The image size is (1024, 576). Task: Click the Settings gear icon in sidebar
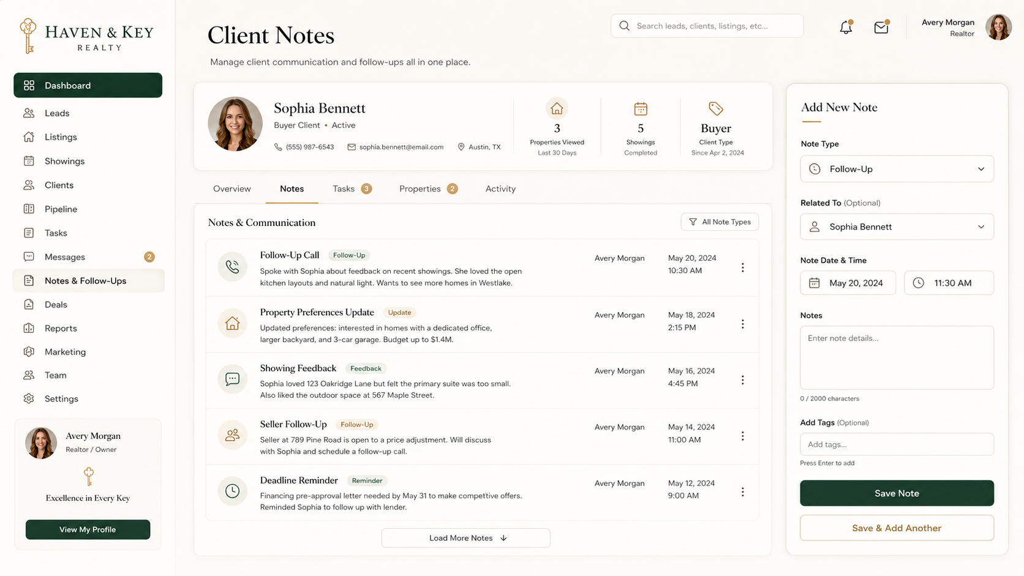(29, 398)
